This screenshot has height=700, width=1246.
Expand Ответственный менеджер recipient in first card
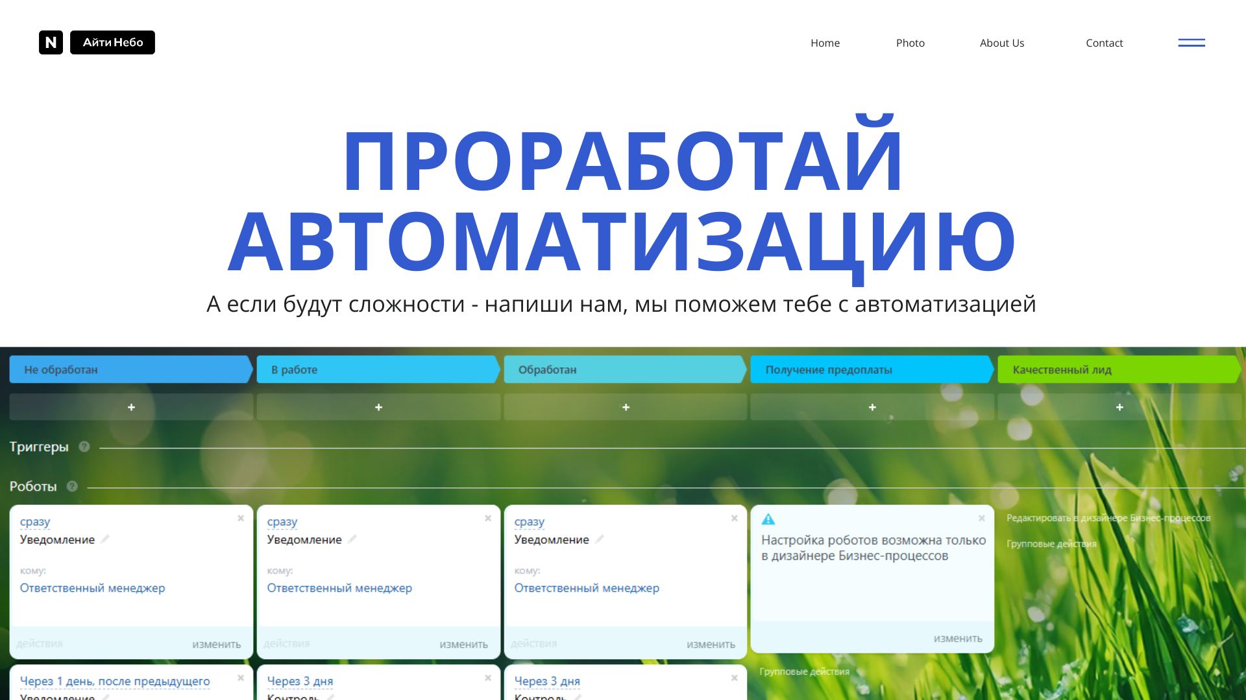point(92,588)
